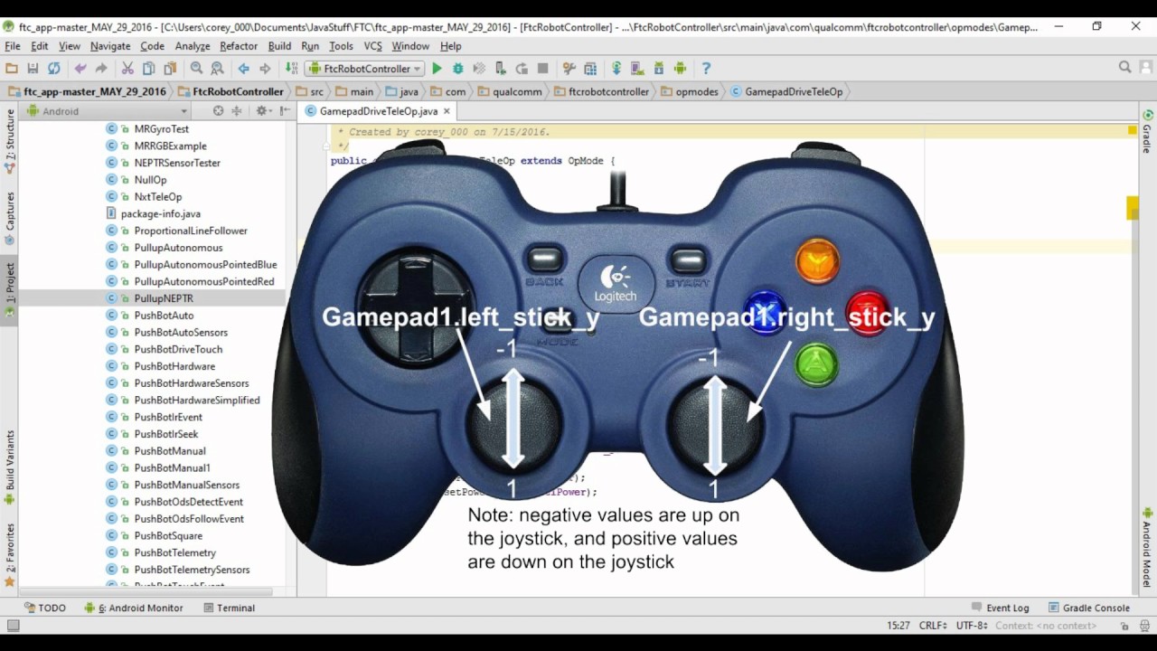Click Sync Project with Gradle icon
The image size is (1157, 651).
(x=616, y=69)
